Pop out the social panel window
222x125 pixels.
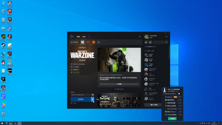click(x=167, y=37)
